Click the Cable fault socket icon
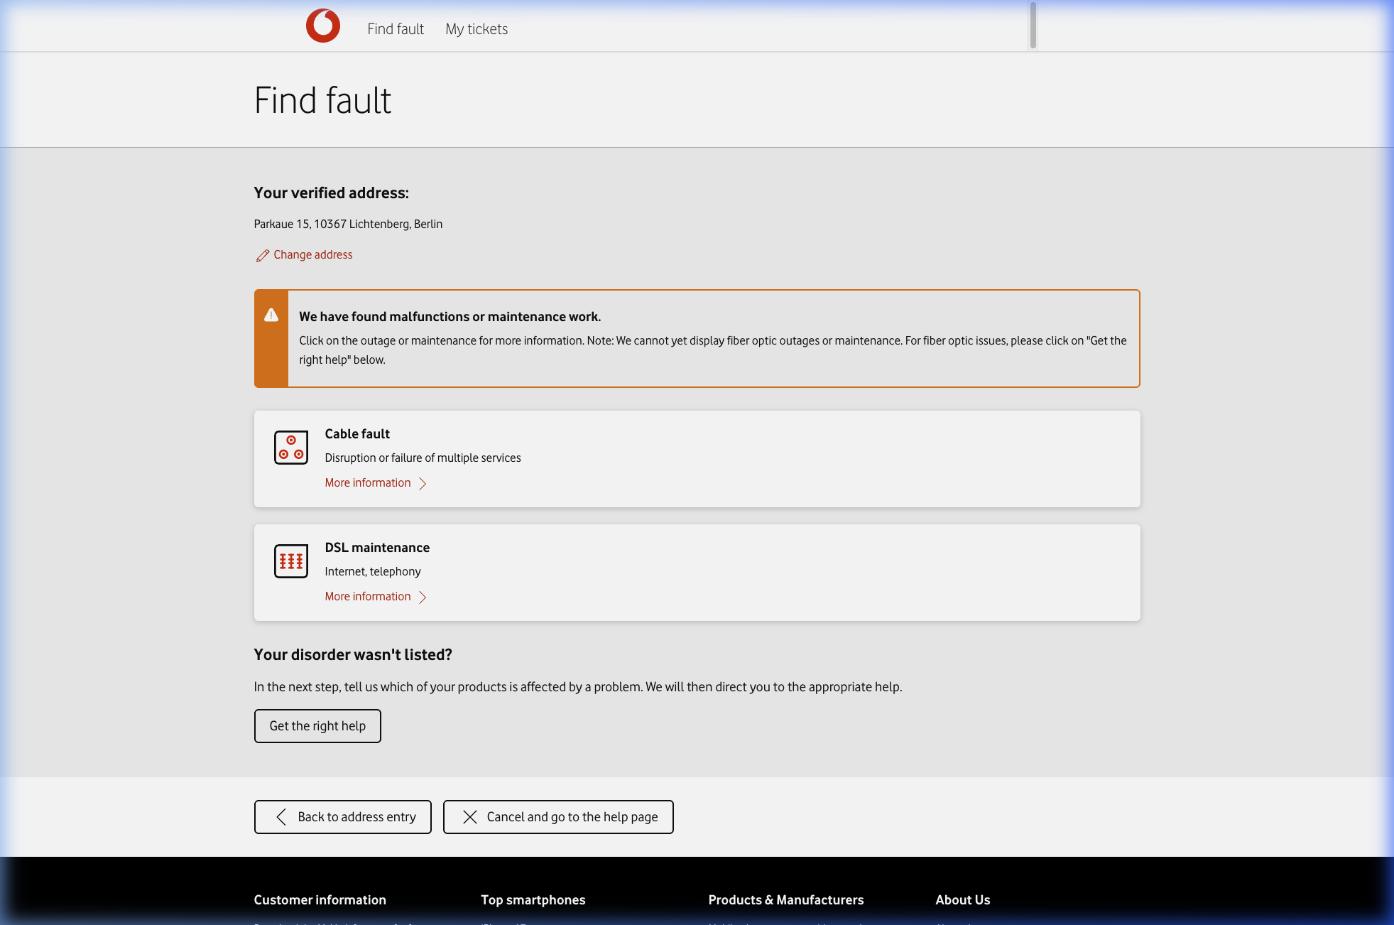1394x925 pixels. point(291,448)
